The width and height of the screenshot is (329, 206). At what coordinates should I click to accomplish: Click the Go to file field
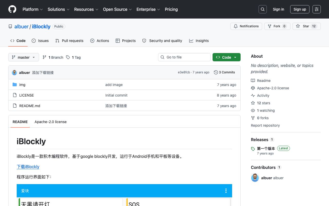pos(184,57)
